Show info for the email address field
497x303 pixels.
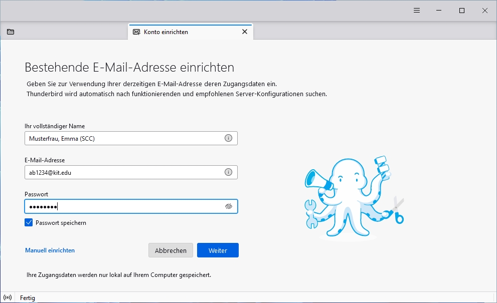click(x=228, y=172)
